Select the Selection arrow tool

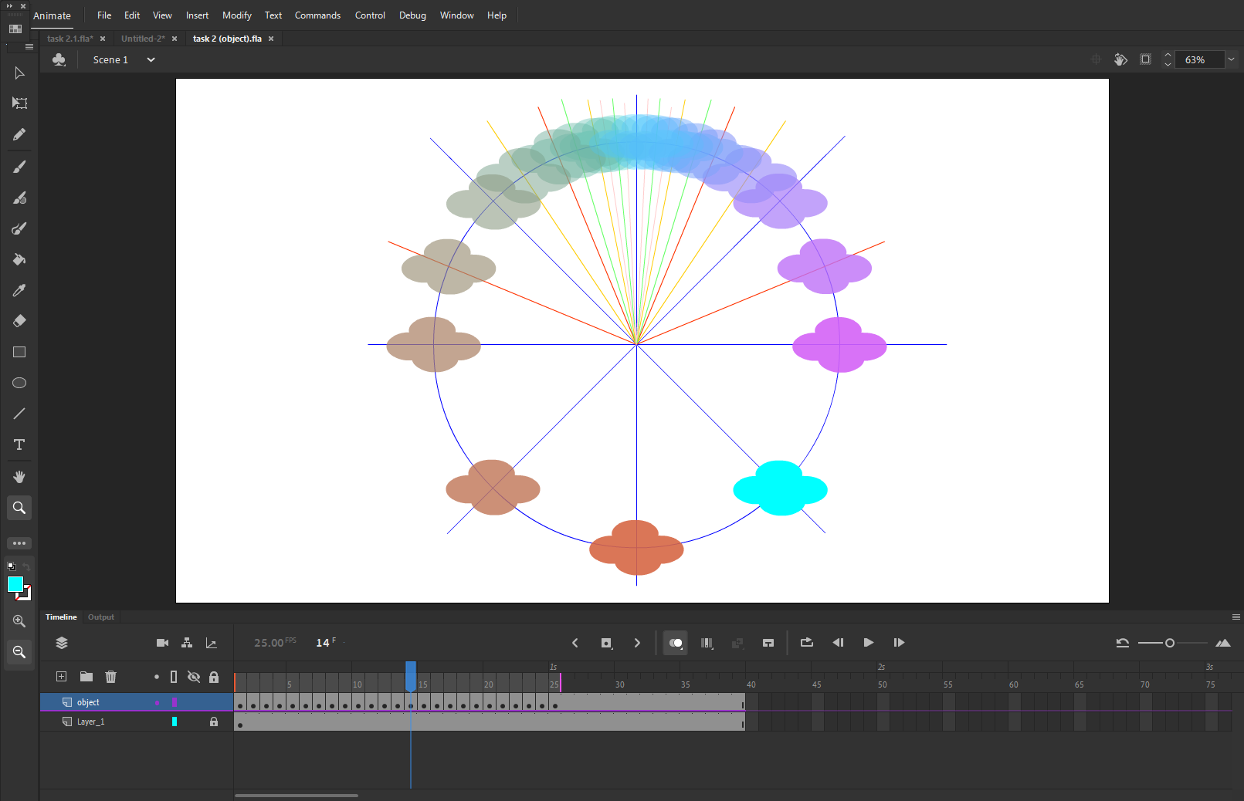tap(19, 73)
